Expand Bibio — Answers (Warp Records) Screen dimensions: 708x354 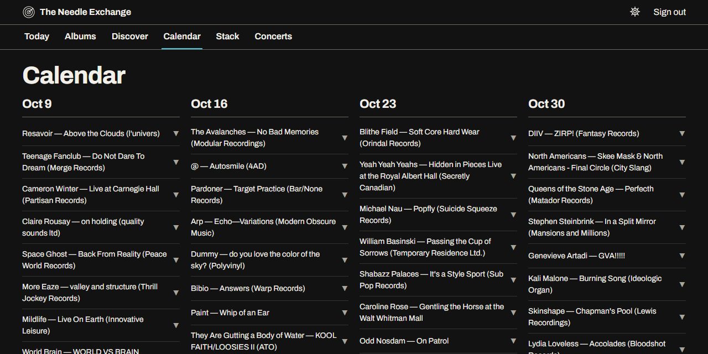269,288
